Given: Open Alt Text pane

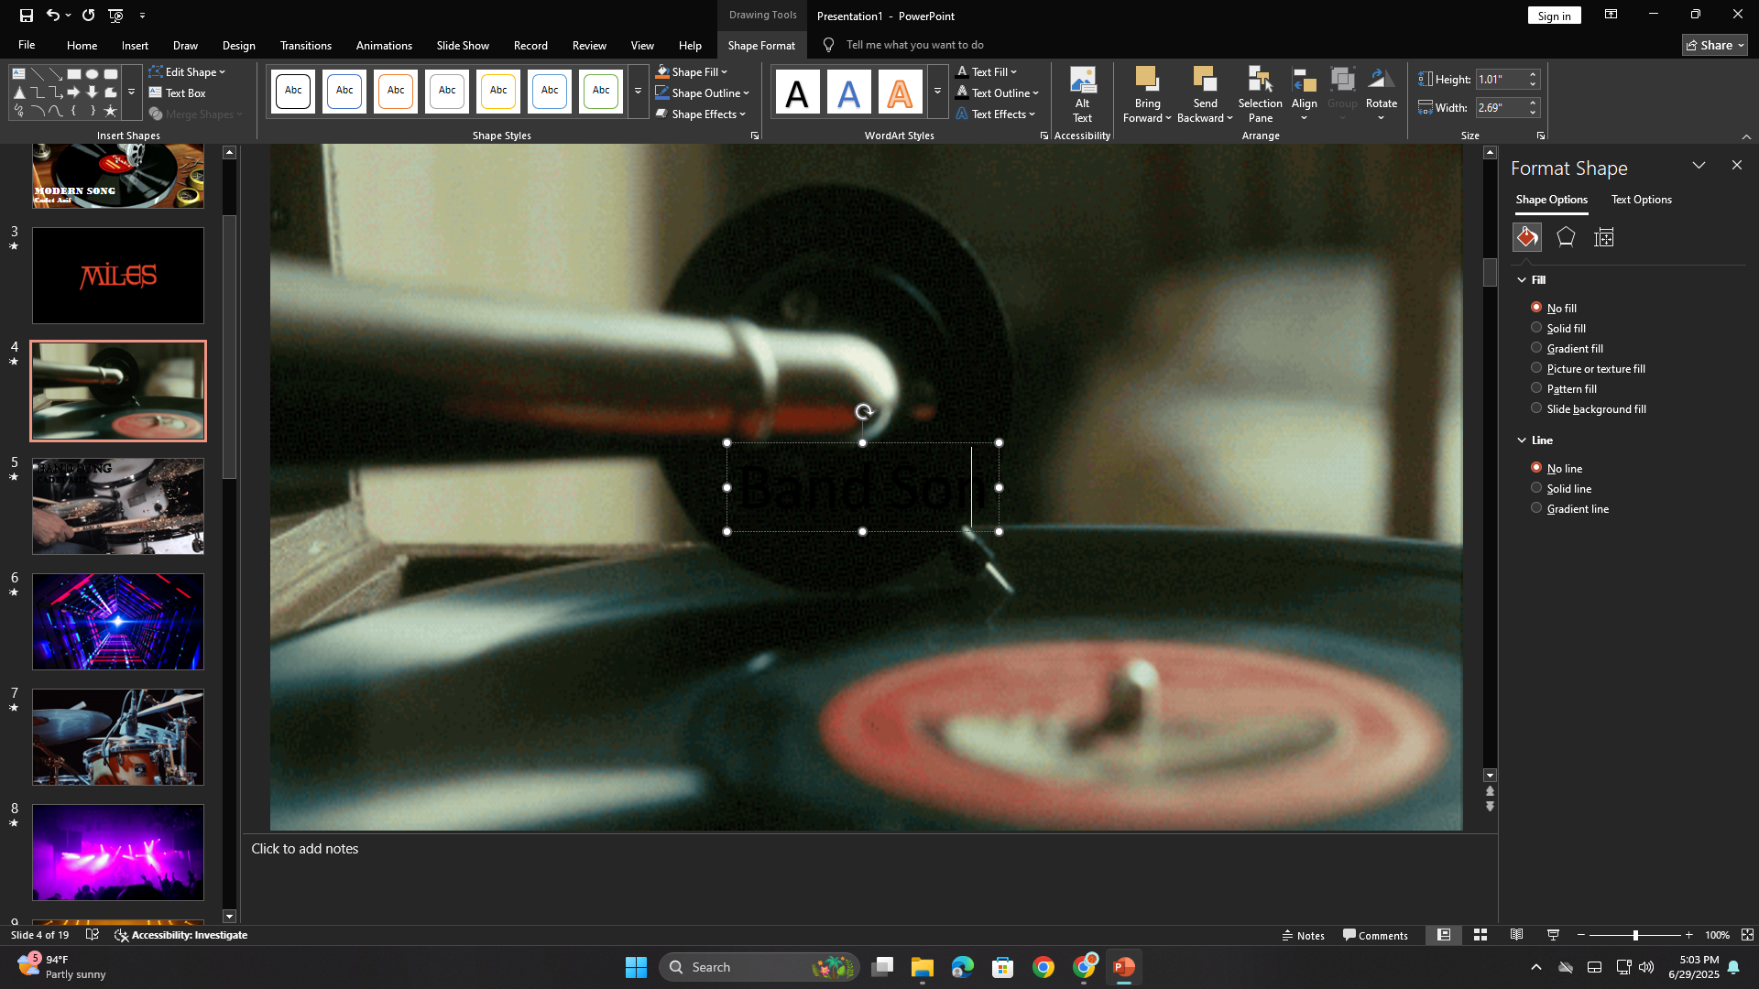Looking at the screenshot, I should pos(1082,94).
